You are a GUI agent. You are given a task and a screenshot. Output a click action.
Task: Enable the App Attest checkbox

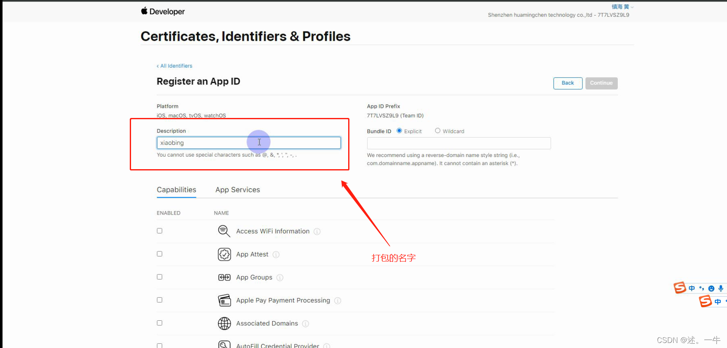(x=160, y=254)
